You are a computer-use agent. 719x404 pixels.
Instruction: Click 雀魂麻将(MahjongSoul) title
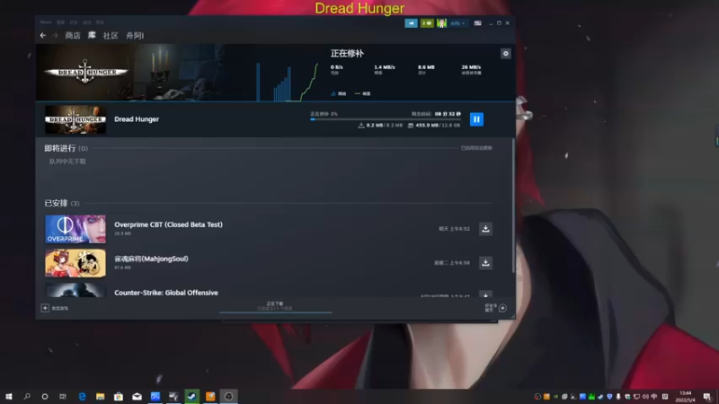click(151, 259)
